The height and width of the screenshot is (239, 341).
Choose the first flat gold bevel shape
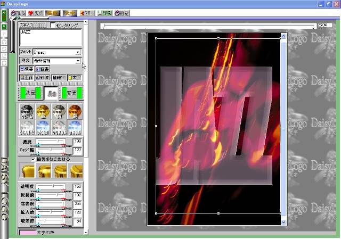click(27, 170)
